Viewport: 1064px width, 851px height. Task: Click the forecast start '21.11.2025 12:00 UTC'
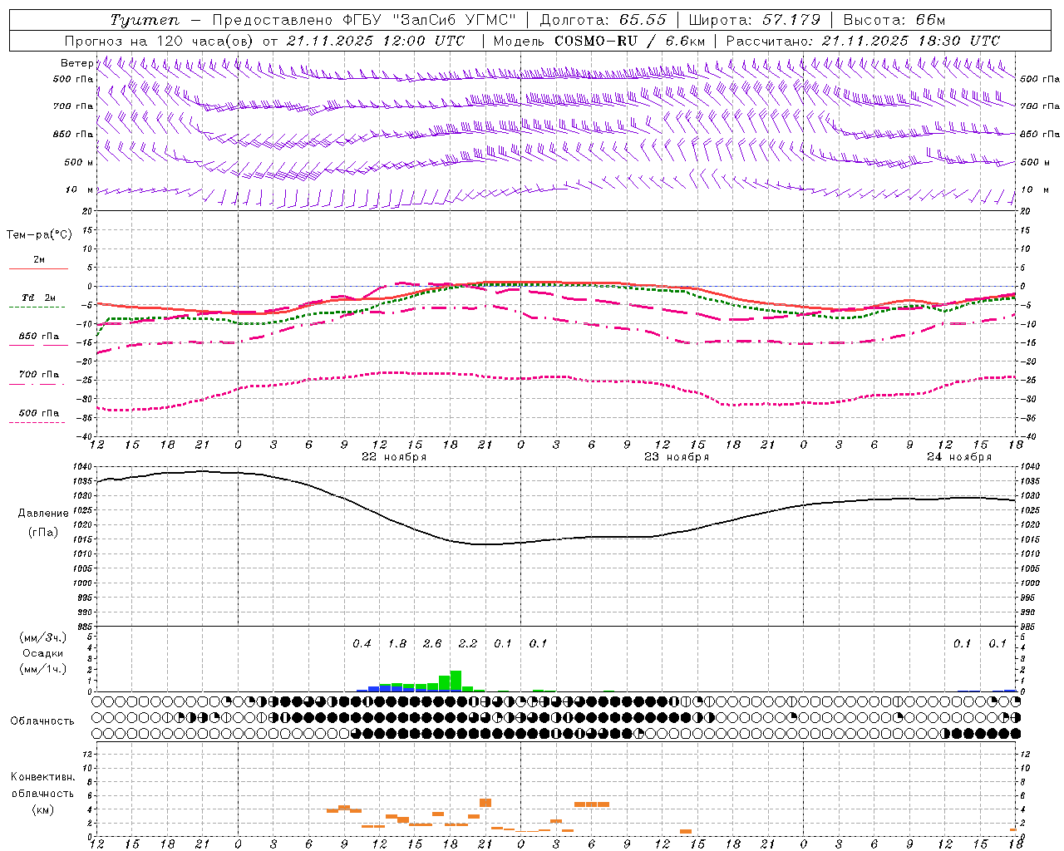pos(376,41)
